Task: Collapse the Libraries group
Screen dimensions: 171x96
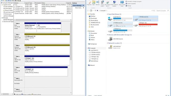Action: point(88,31)
